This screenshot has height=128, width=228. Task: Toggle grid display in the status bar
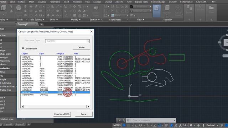coord(124,125)
